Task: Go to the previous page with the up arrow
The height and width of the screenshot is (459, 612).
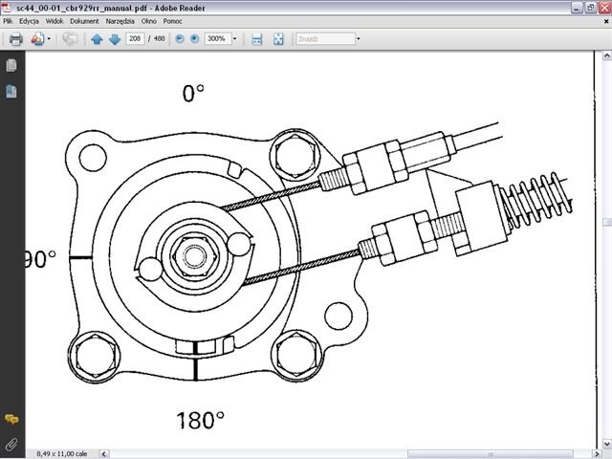Action: click(x=96, y=39)
